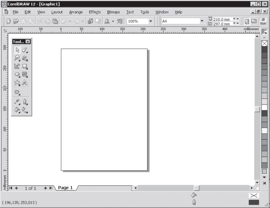Click the vertical scrollbar thumb
Viewport: 270px width, 208px height.
tap(257, 109)
